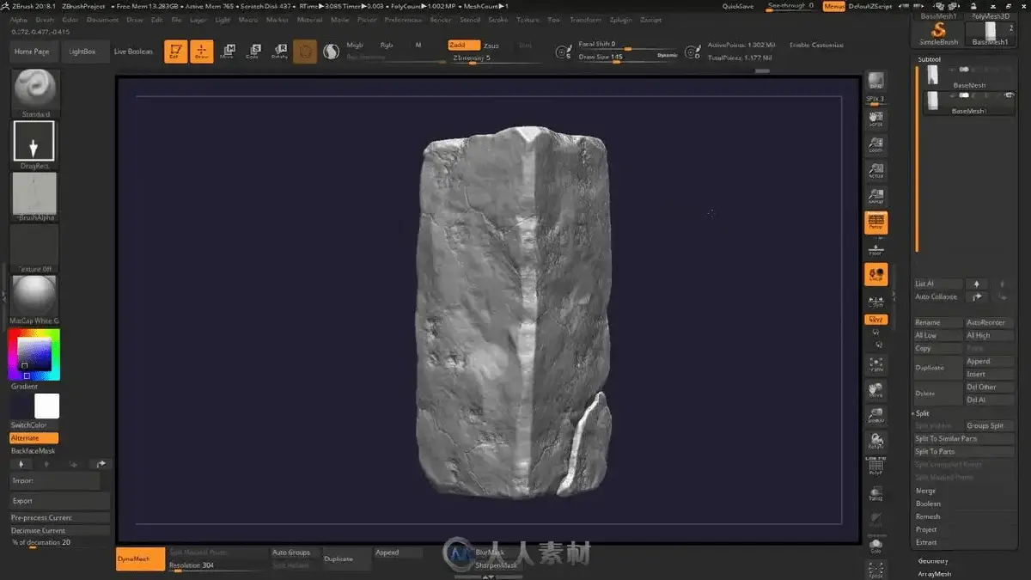Switch to Move transform tool
Image resolution: width=1031 pixels, height=580 pixels.
click(227, 52)
